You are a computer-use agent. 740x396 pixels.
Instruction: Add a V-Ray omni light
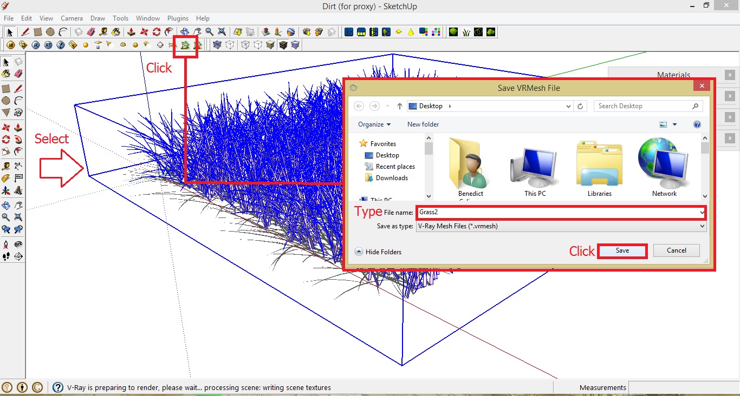(x=86, y=45)
